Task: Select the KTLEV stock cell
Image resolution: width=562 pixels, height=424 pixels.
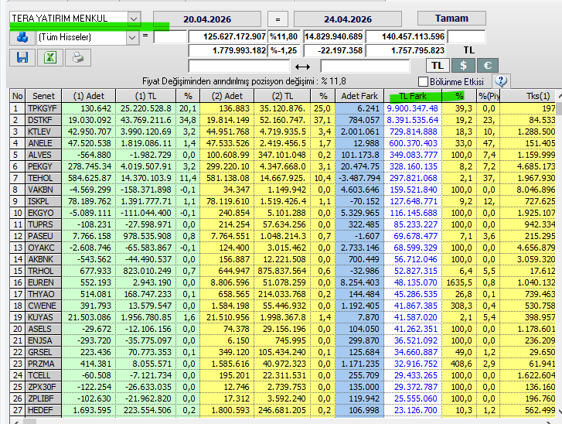Action: [x=43, y=132]
